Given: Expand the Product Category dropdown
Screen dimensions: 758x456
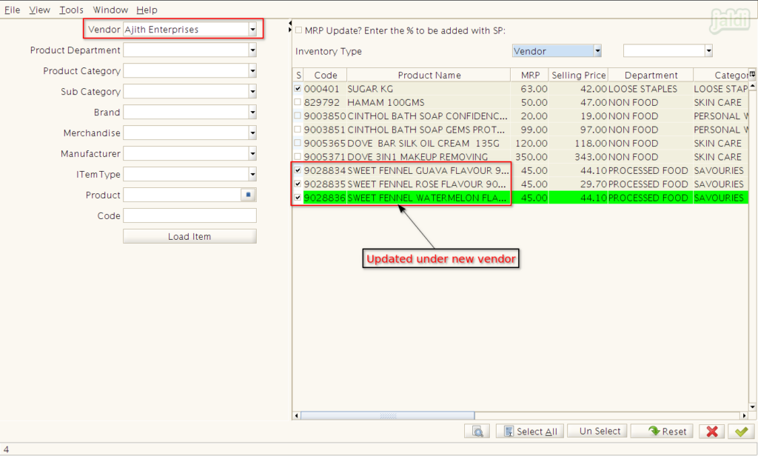Looking at the screenshot, I should pos(252,70).
